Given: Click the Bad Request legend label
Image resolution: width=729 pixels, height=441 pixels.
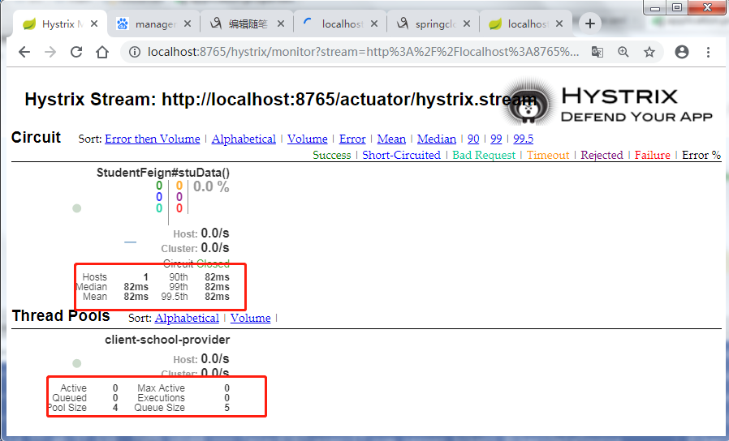Looking at the screenshot, I should point(484,155).
